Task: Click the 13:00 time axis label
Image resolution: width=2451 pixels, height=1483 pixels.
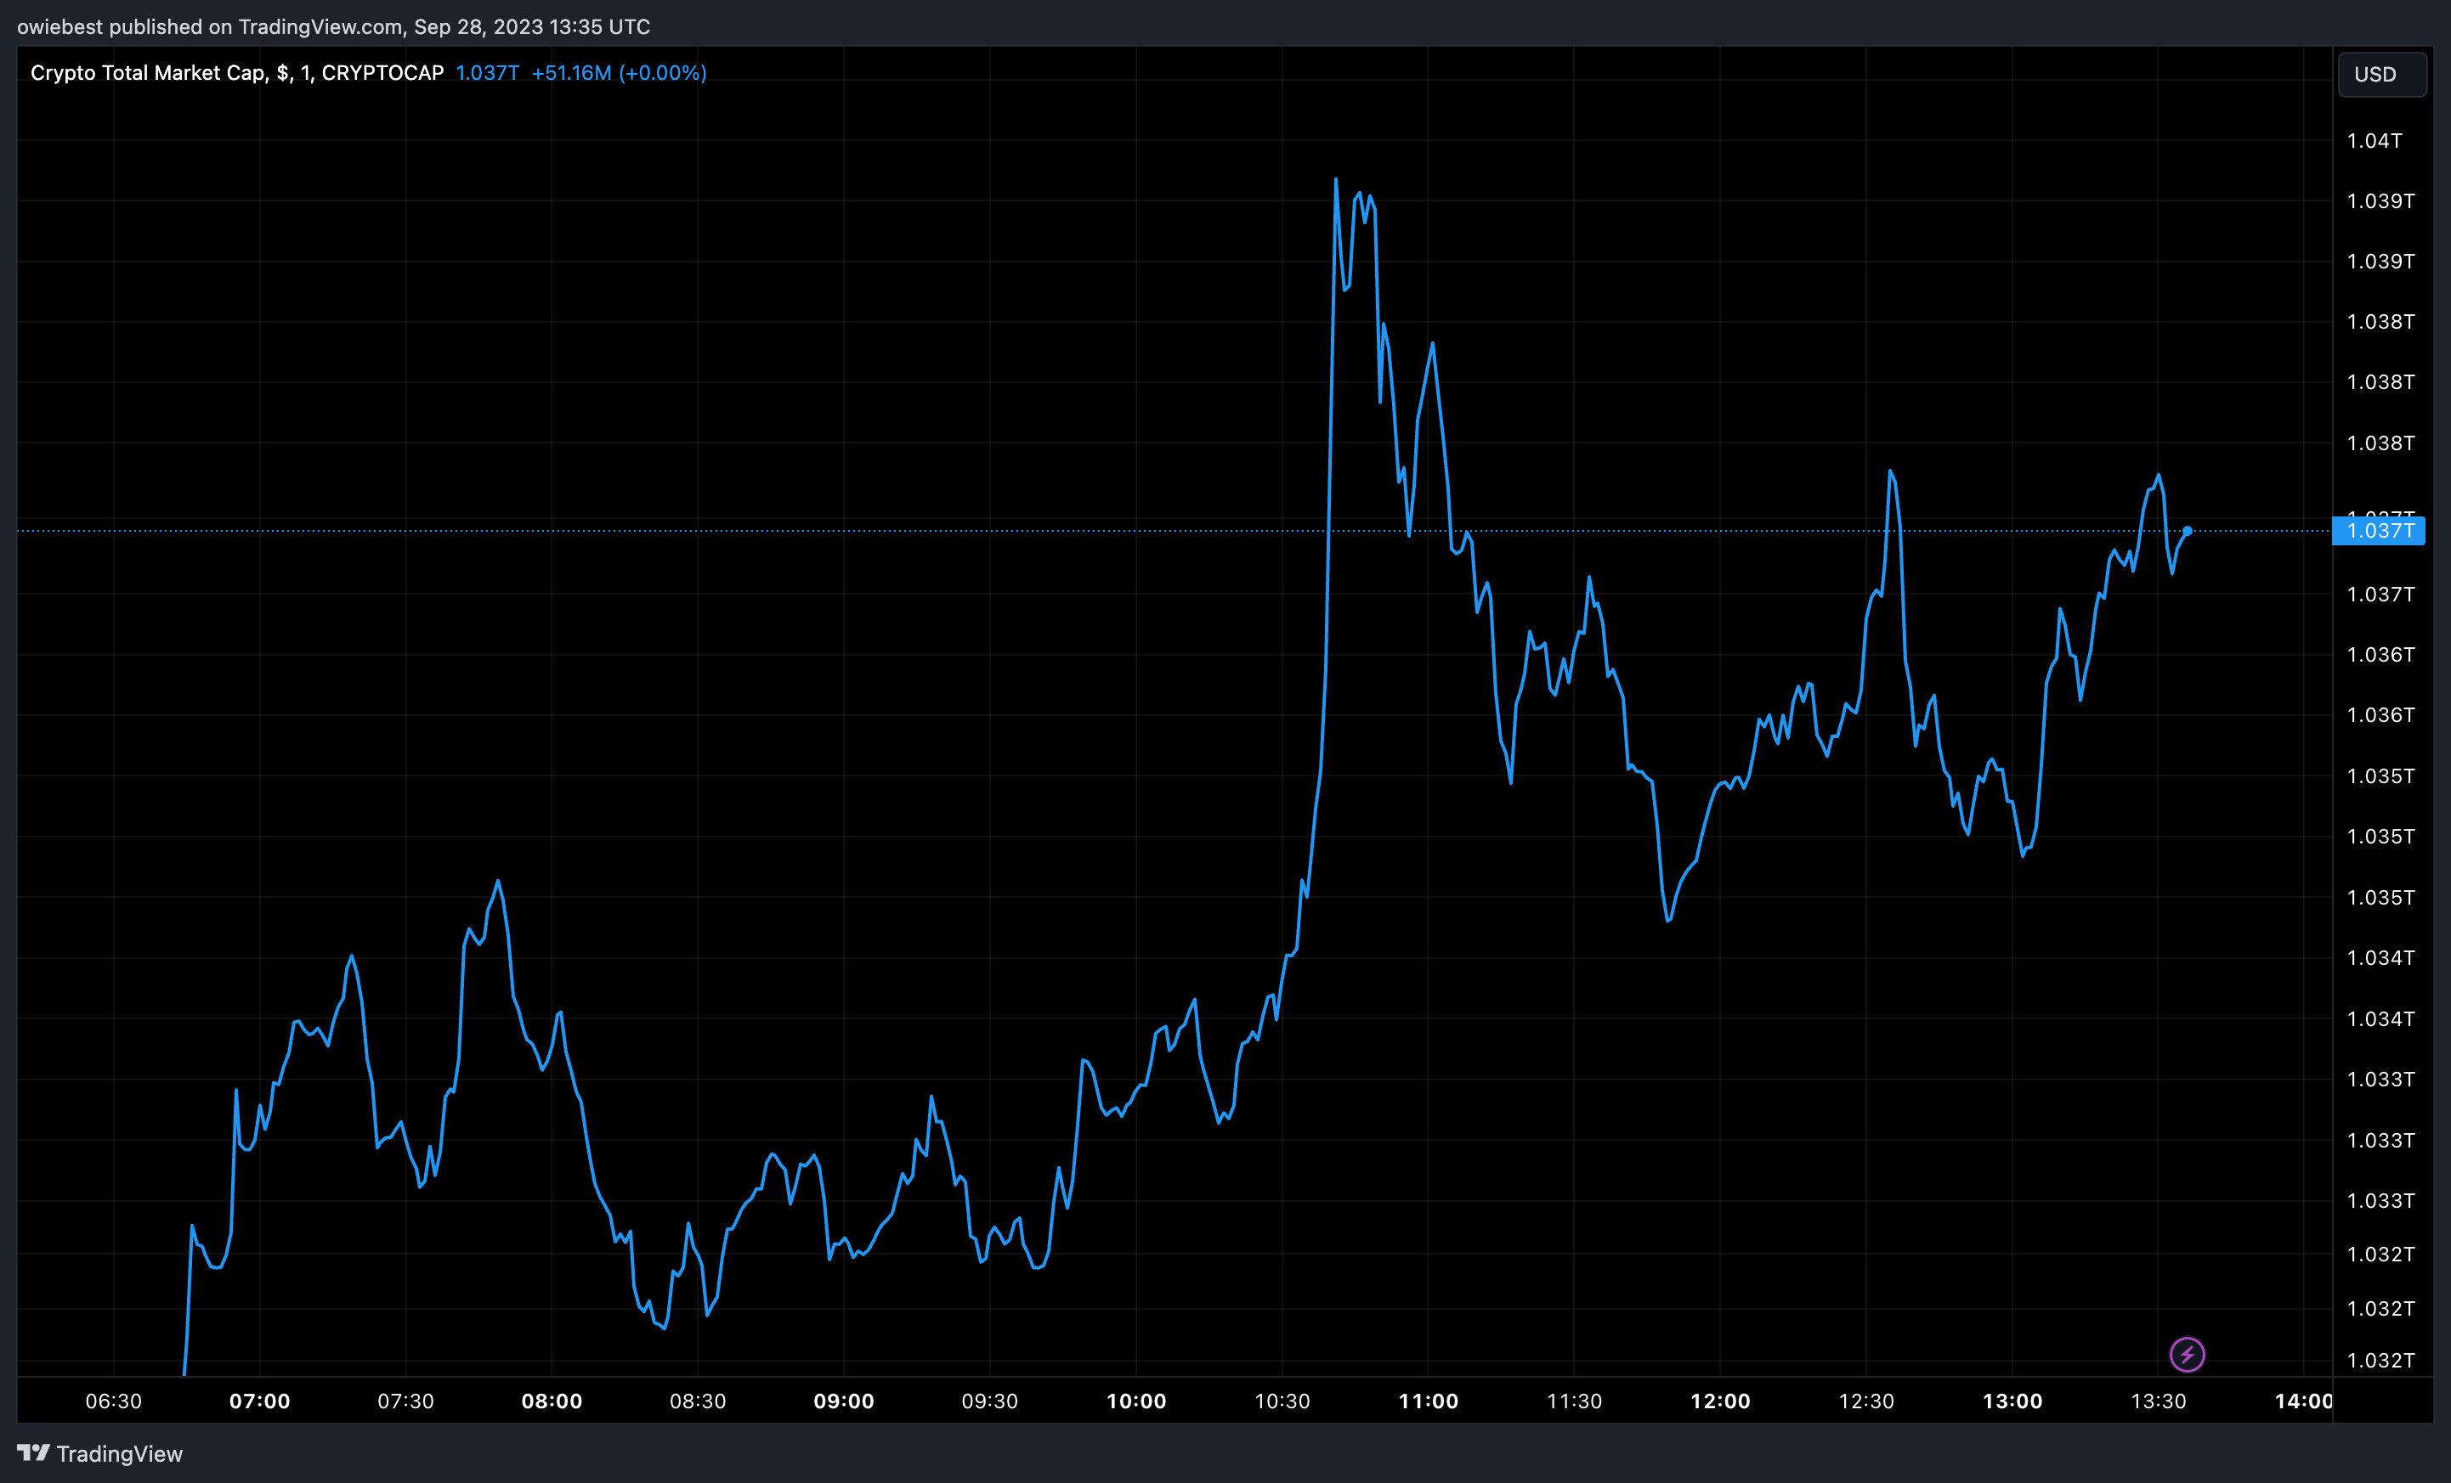Action: coord(2012,1401)
